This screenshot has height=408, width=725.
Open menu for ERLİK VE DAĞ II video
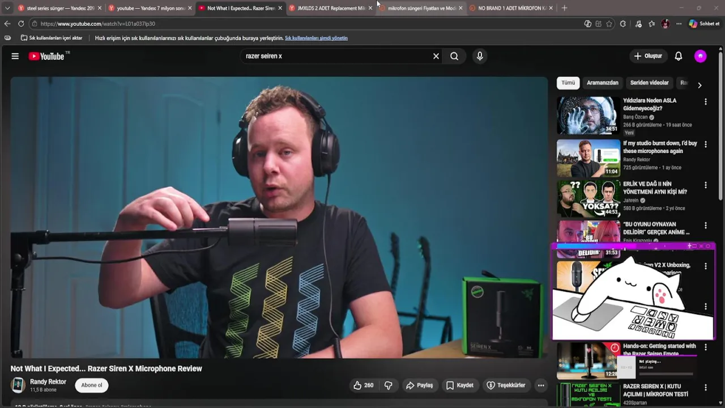point(706,185)
